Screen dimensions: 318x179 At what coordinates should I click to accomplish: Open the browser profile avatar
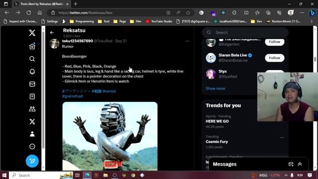point(291,13)
